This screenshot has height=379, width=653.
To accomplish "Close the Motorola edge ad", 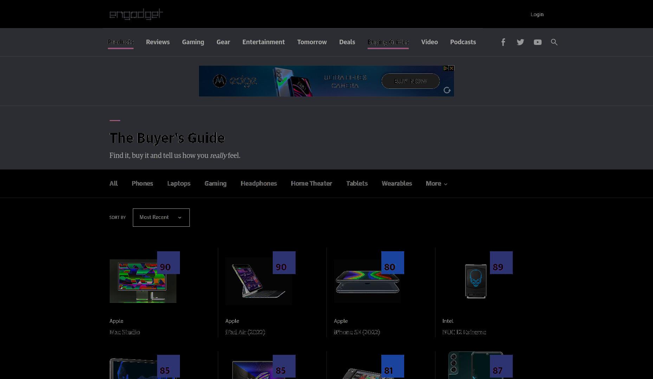I will (452, 68).
